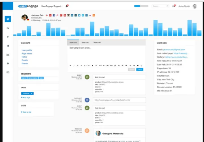Image resolution: width=204 pixels, height=142 pixels.
Task: Open the analytics chart icon in sidebar
Action: tap(8, 54)
